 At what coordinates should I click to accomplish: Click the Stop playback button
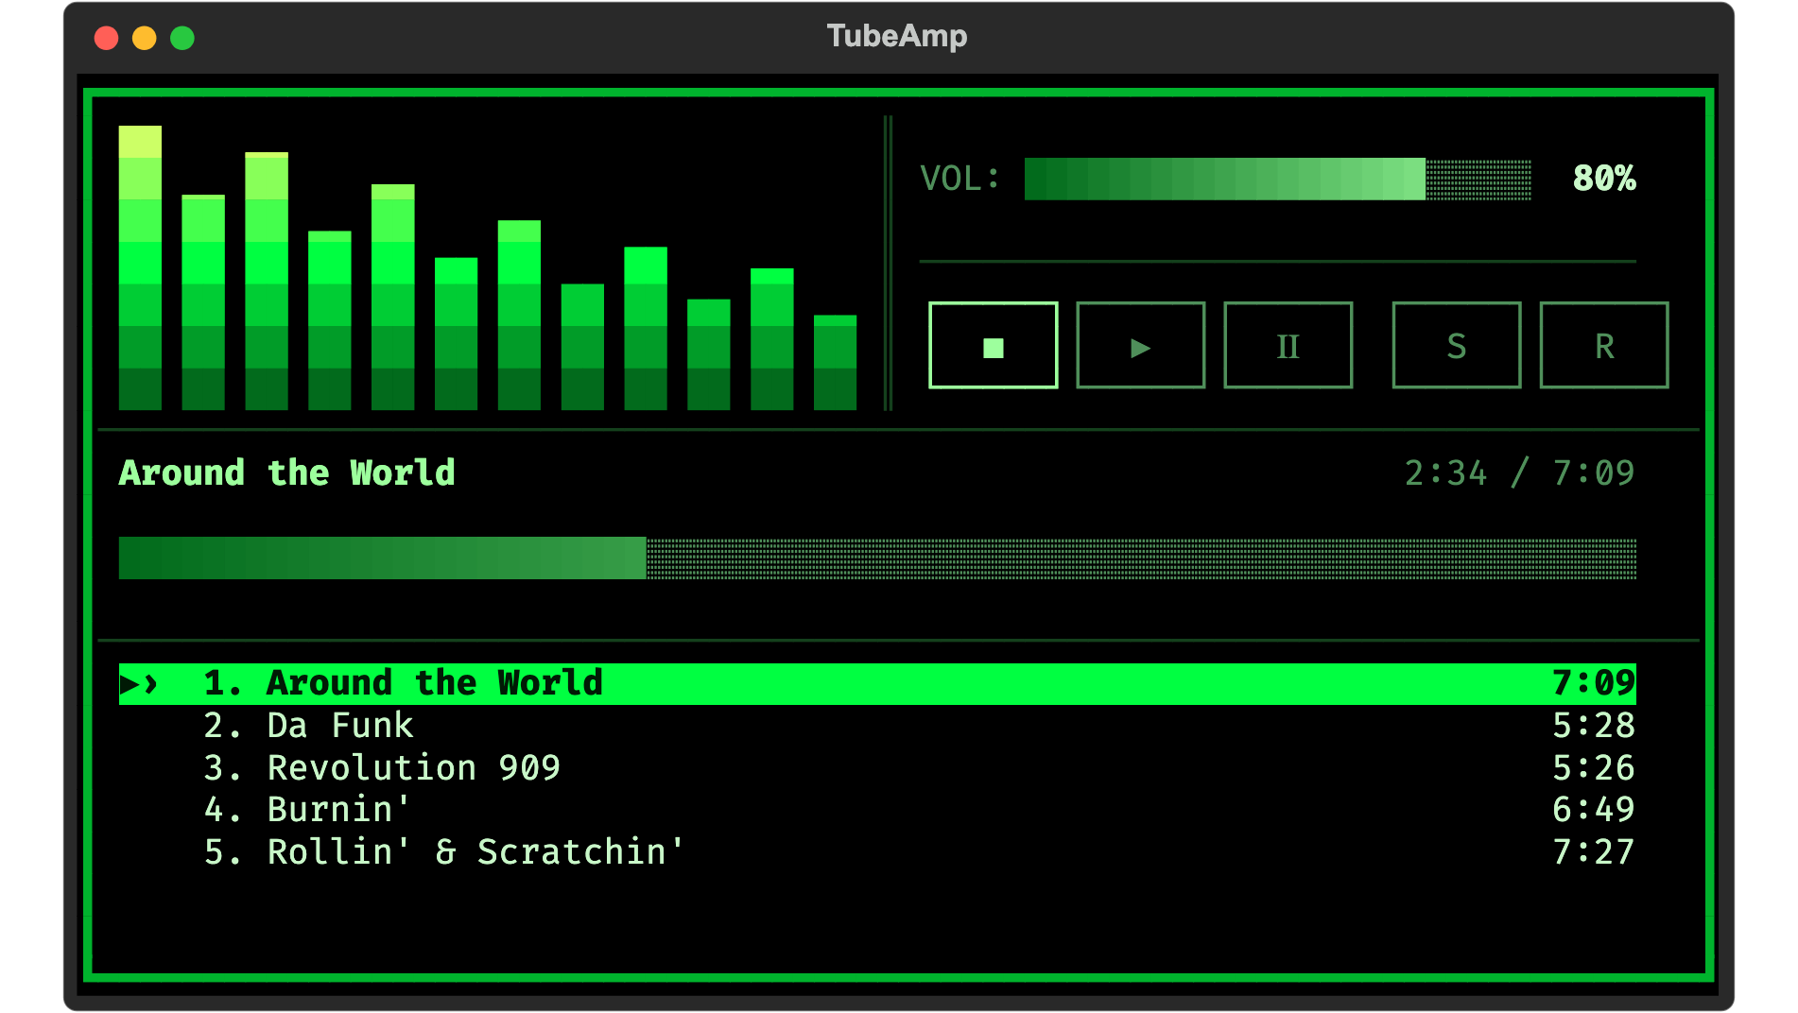tap(993, 346)
